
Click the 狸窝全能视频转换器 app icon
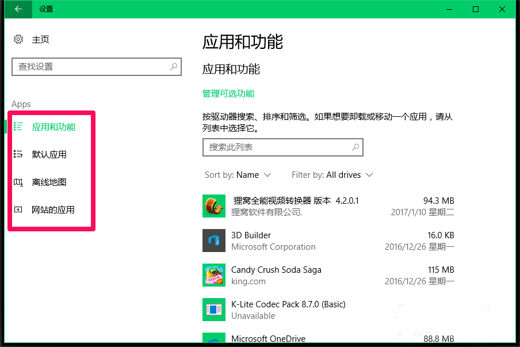[x=214, y=206]
